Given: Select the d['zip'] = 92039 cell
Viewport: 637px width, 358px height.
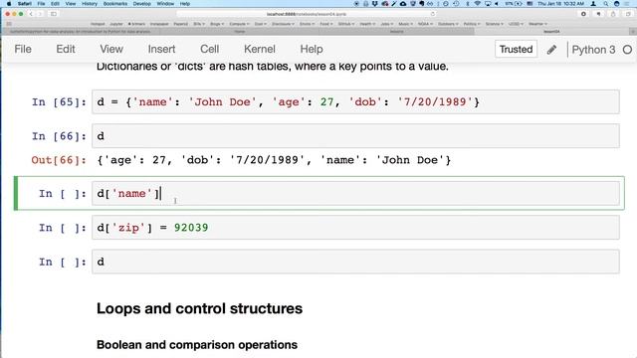Looking at the screenshot, I should coord(355,228).
